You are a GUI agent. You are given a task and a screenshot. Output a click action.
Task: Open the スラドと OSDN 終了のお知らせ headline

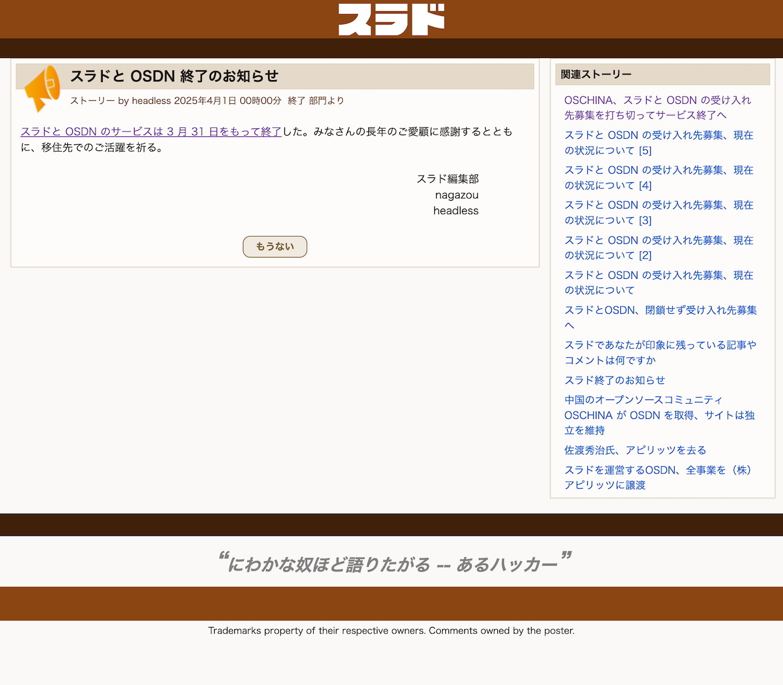(x=174, y=76)
